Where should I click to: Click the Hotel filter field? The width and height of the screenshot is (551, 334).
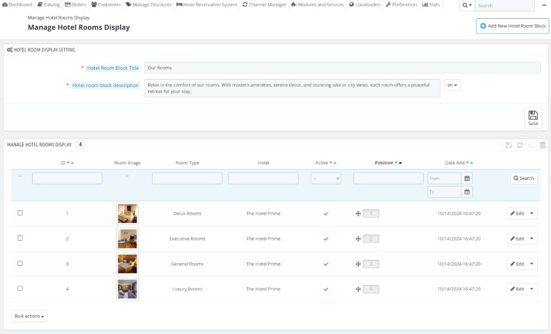coord(263,178)
